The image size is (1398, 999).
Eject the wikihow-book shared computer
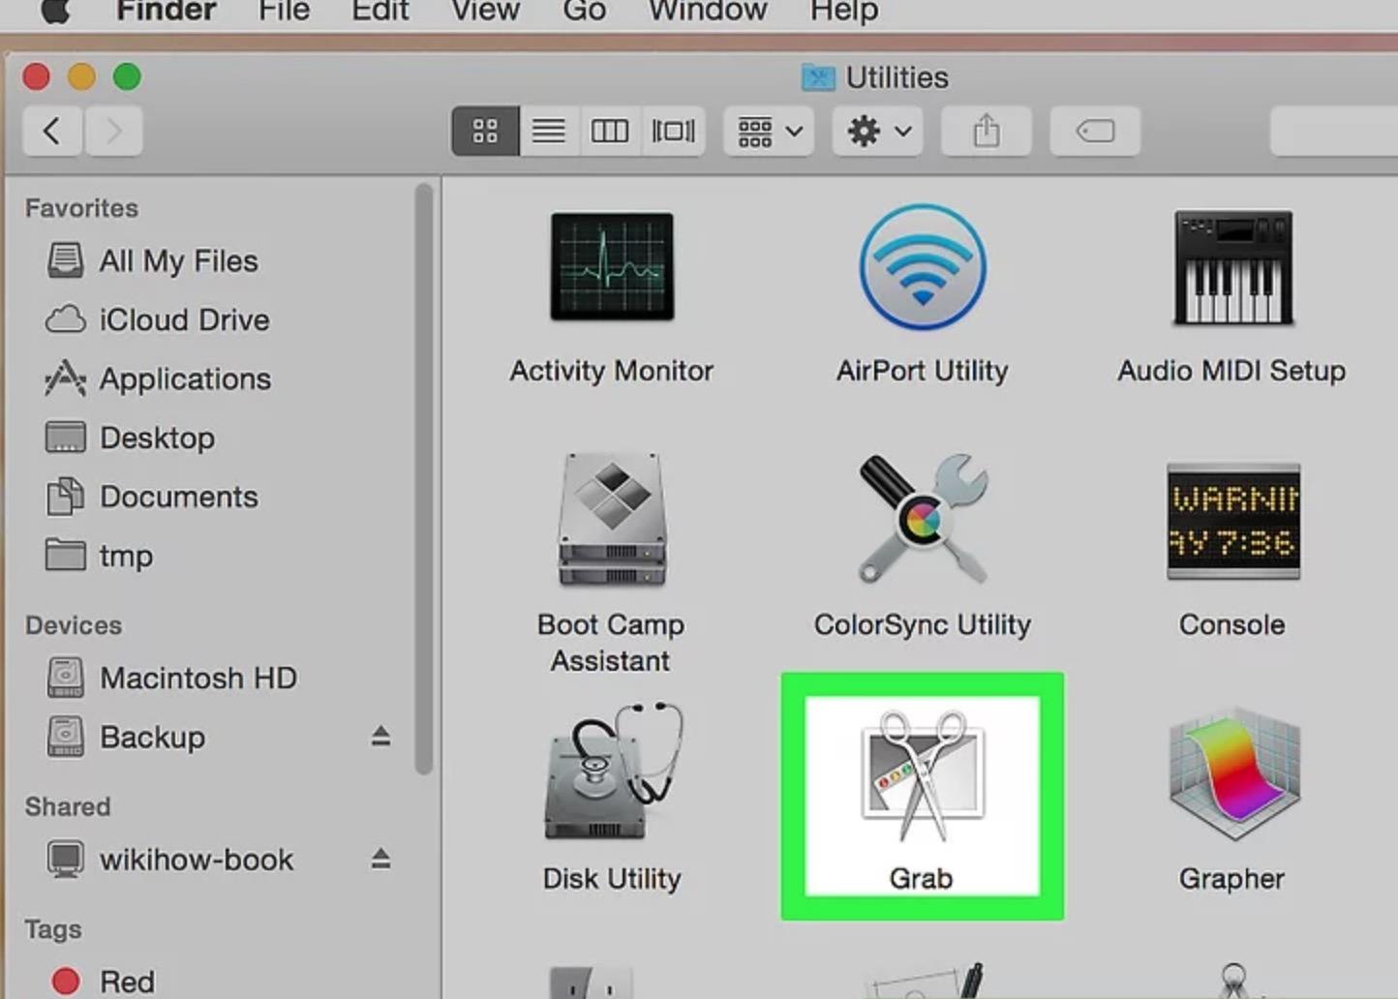pyautogui.click(x=380, y=859)
